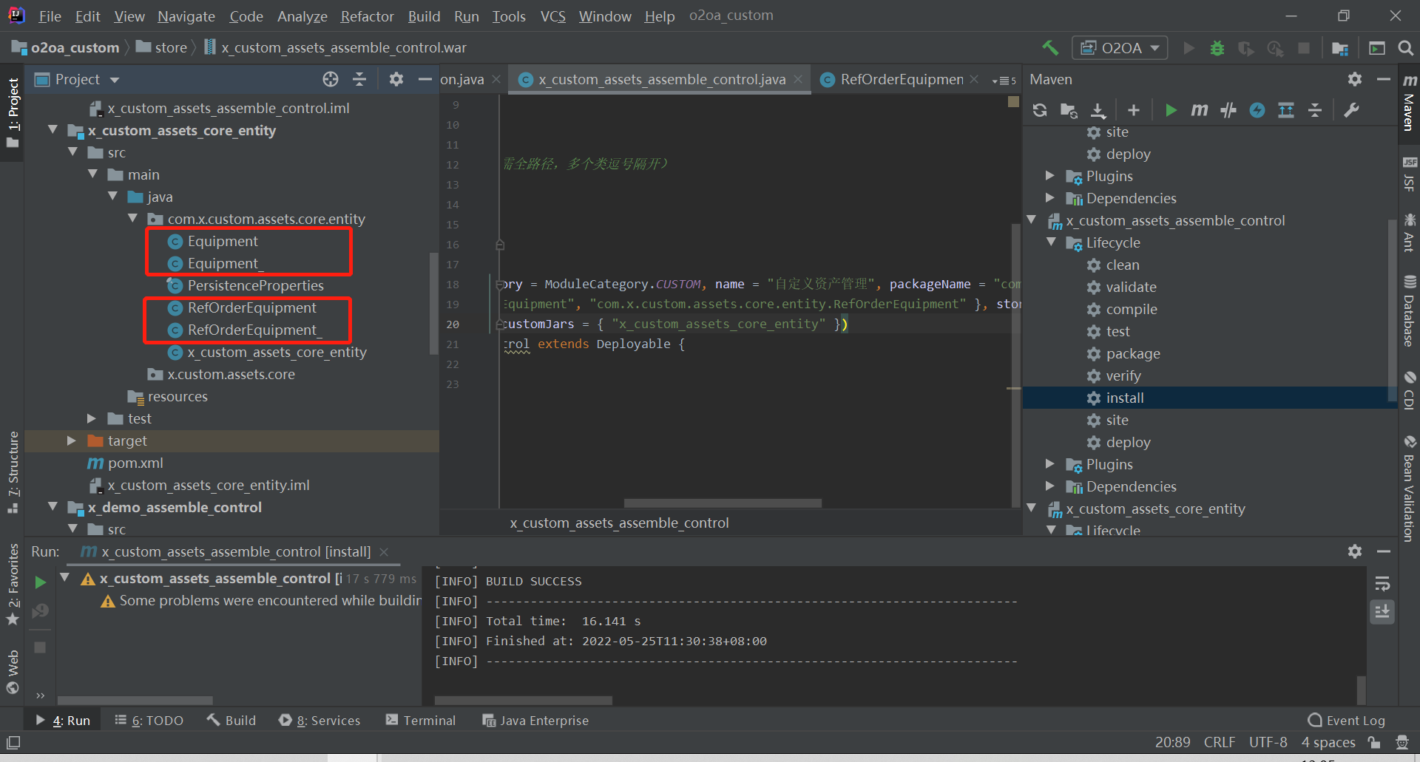This screenshot has width=1420, height=762.
Task: Click the Search Everywhere magnifier icon
Action: [1405, 48]
